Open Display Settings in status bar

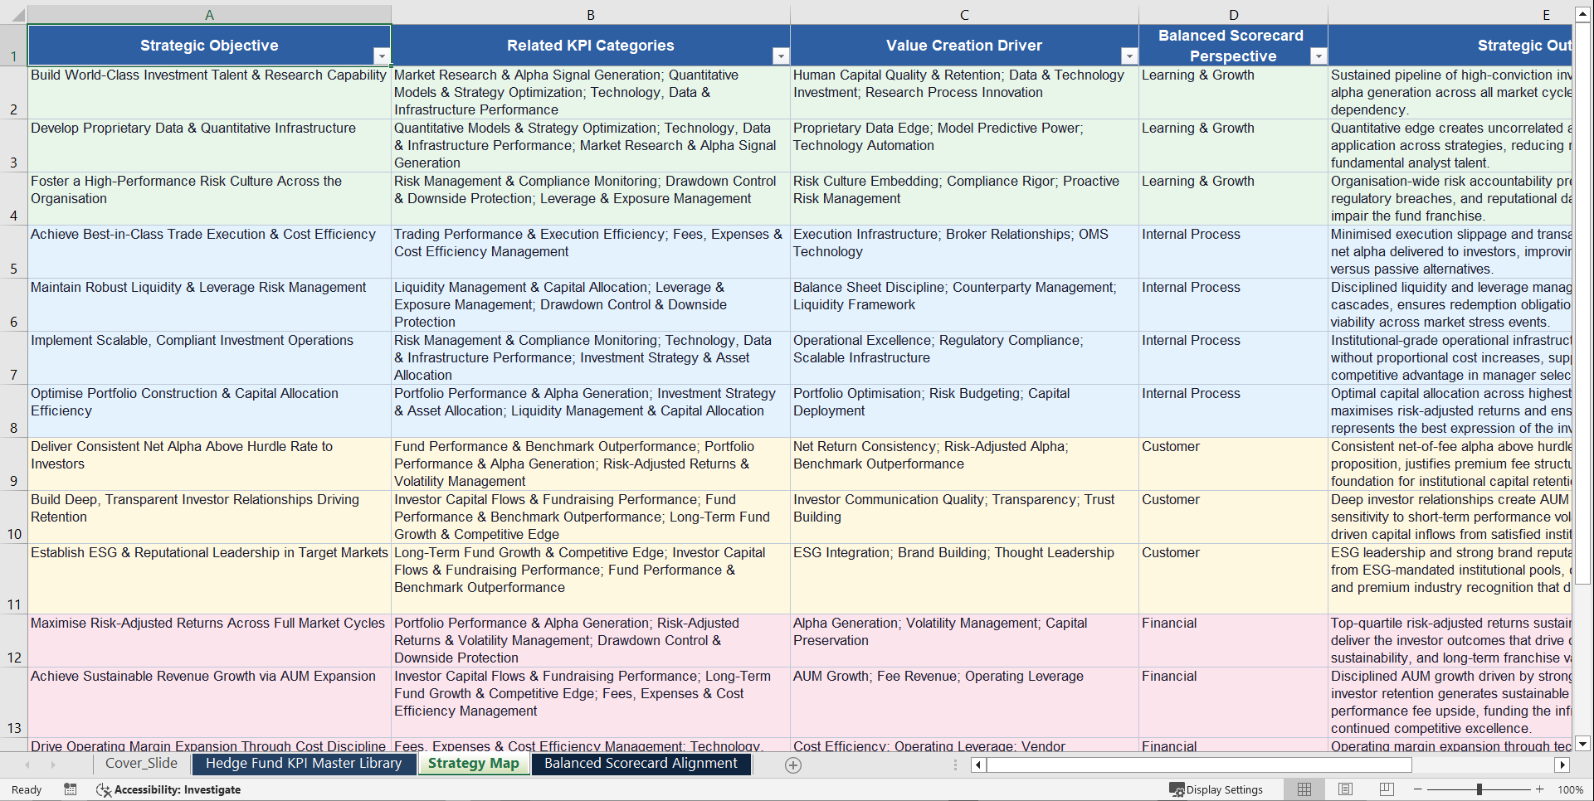pyautogui.click(x=1216, y=790)
